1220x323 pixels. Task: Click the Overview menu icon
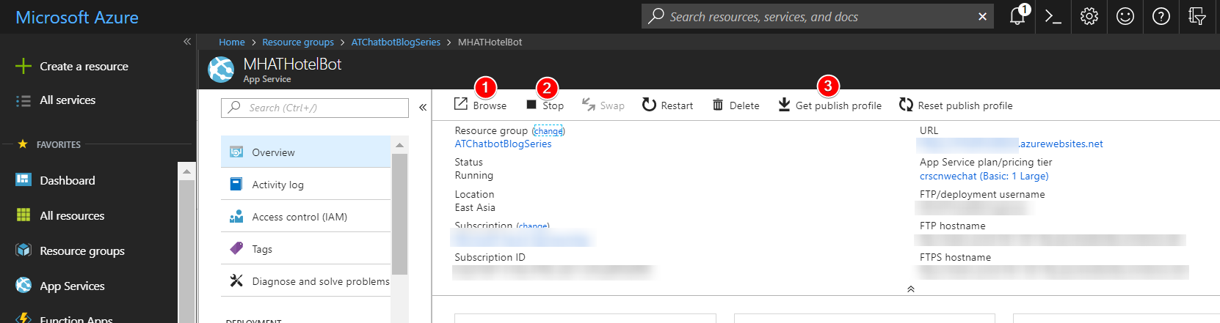point(236,152)
